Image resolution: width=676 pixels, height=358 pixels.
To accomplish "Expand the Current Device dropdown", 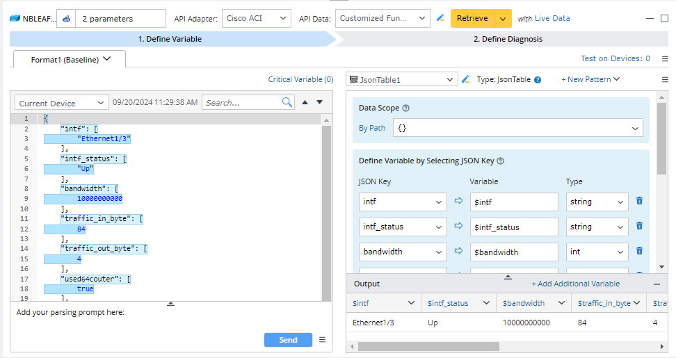I will click(x=62, y=103).
